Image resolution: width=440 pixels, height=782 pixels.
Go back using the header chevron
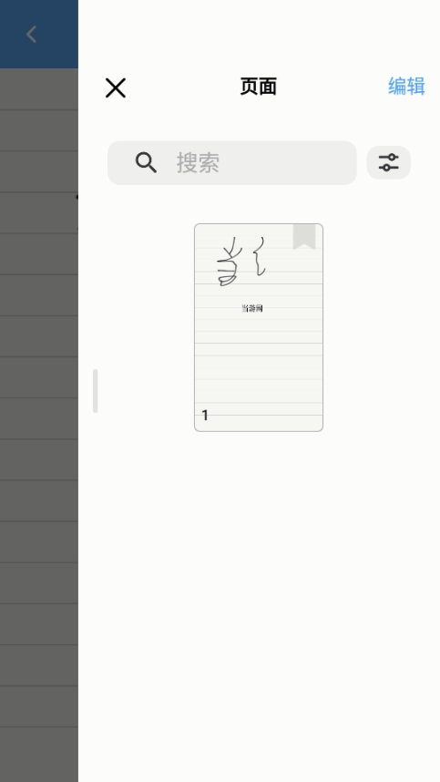coord(31,35)
